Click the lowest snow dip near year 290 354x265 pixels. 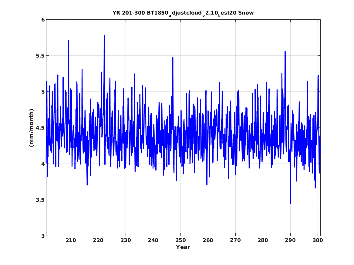click(291, 204)
